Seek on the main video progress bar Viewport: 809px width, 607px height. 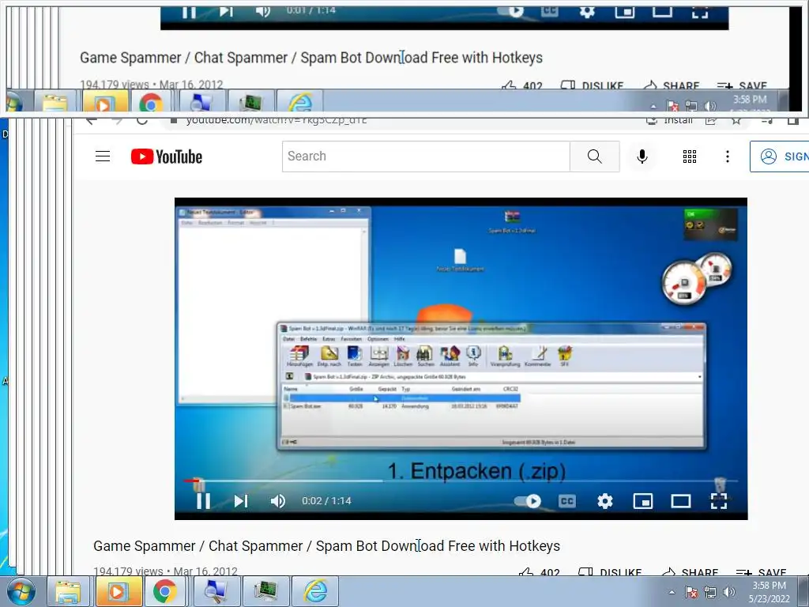(x=461, y=481)
